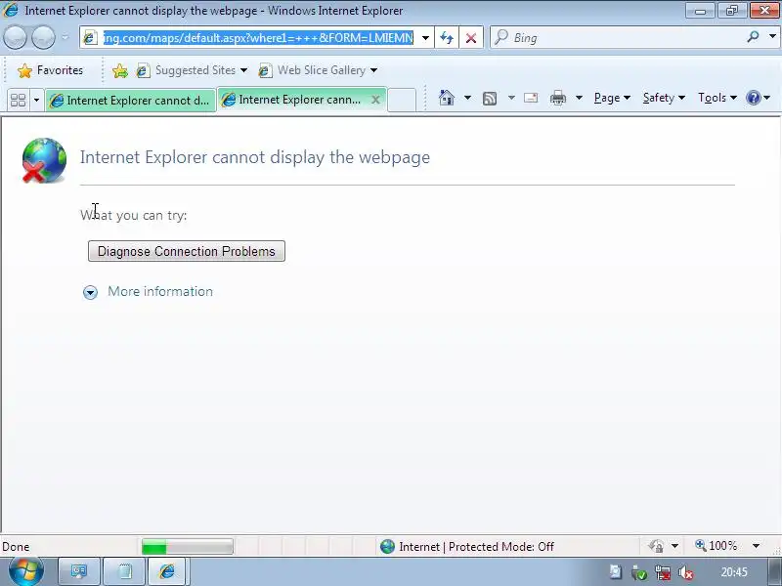Click the Done status text
This screenshot has width=782, height=586.
click(16, 547)
